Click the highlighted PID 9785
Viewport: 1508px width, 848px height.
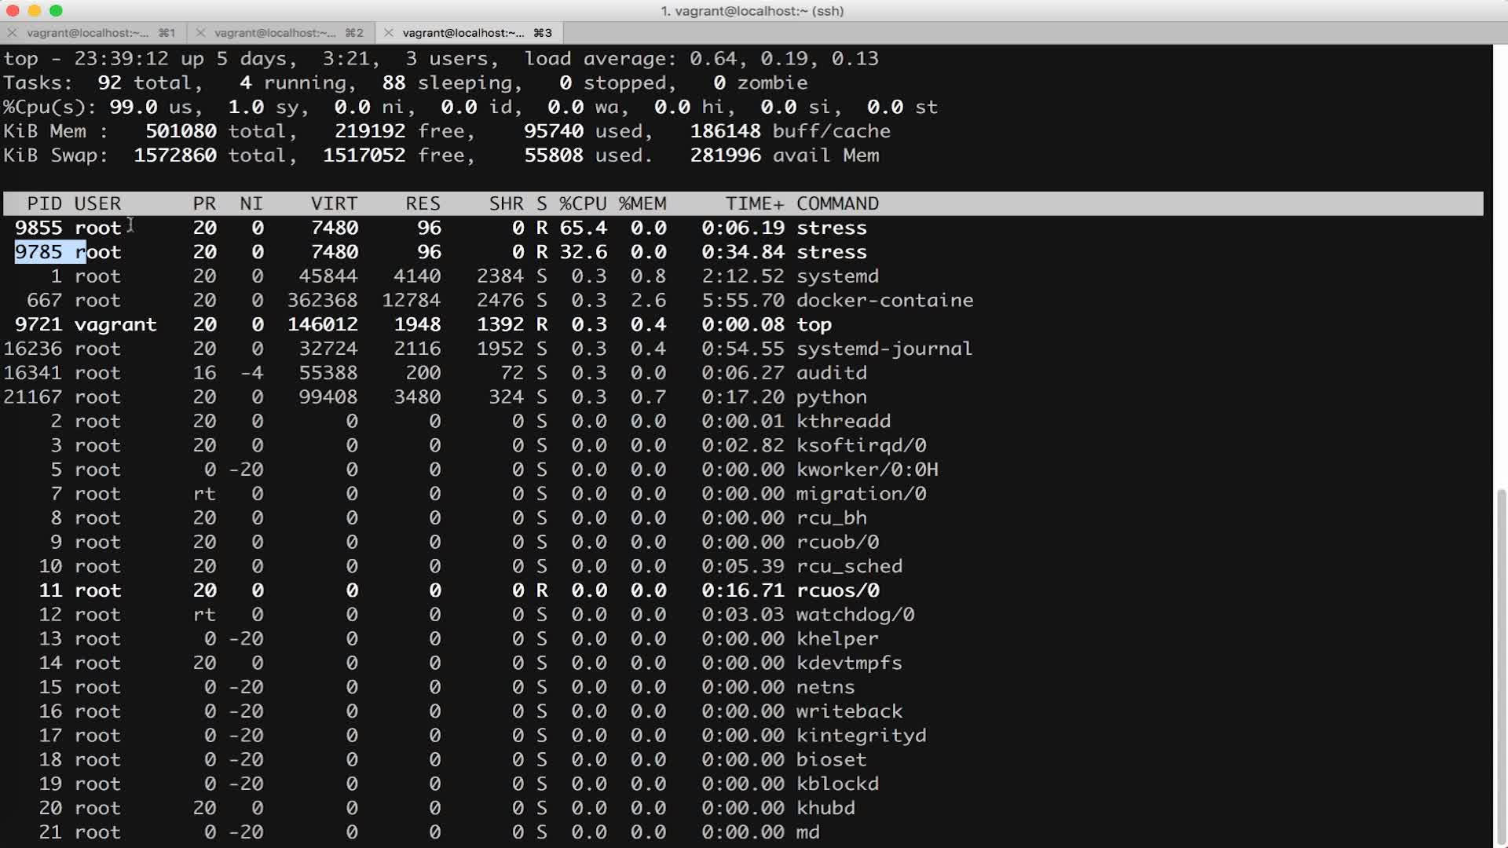tap(38, 252)
